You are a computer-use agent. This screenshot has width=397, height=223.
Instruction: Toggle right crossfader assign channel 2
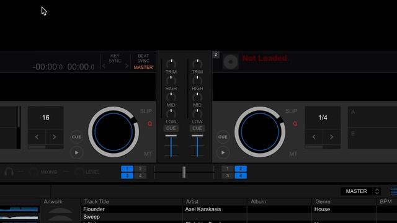(x=241, y=168)
